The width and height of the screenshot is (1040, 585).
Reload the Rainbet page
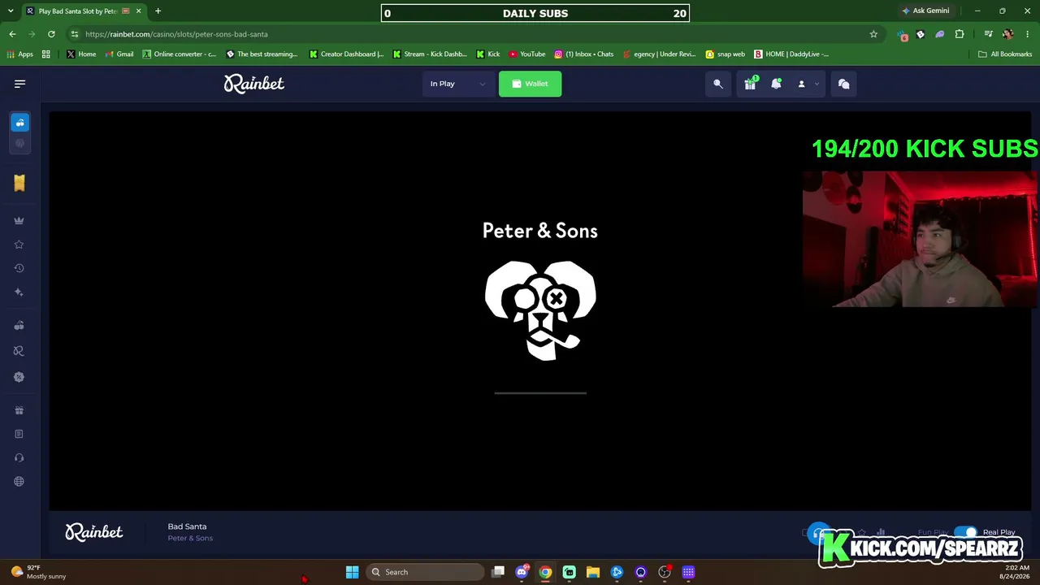point(51,34)
